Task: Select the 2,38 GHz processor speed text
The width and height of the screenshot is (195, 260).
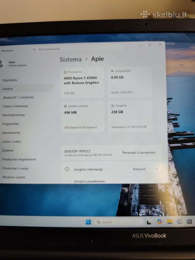Action: click(x=69, y=93)
